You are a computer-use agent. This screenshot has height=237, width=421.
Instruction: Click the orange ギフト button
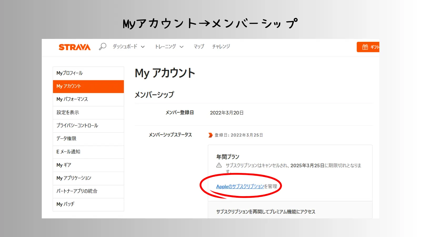[x=368, y=47]
